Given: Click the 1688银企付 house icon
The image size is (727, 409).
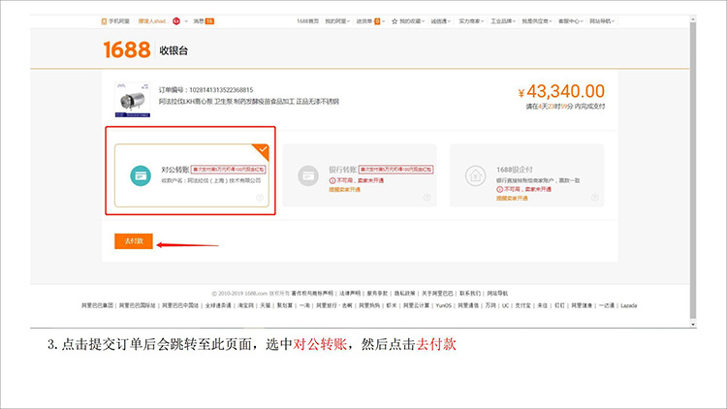Looking at the screenshot, I should (x=476, y=175).
